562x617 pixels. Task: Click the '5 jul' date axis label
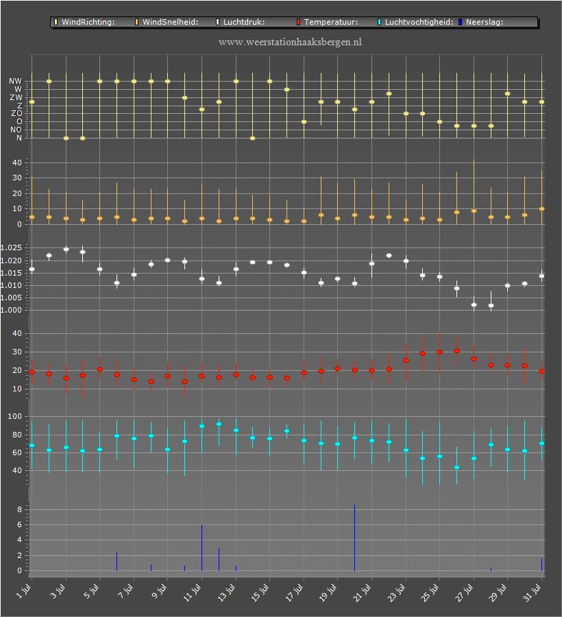[92, 592]
